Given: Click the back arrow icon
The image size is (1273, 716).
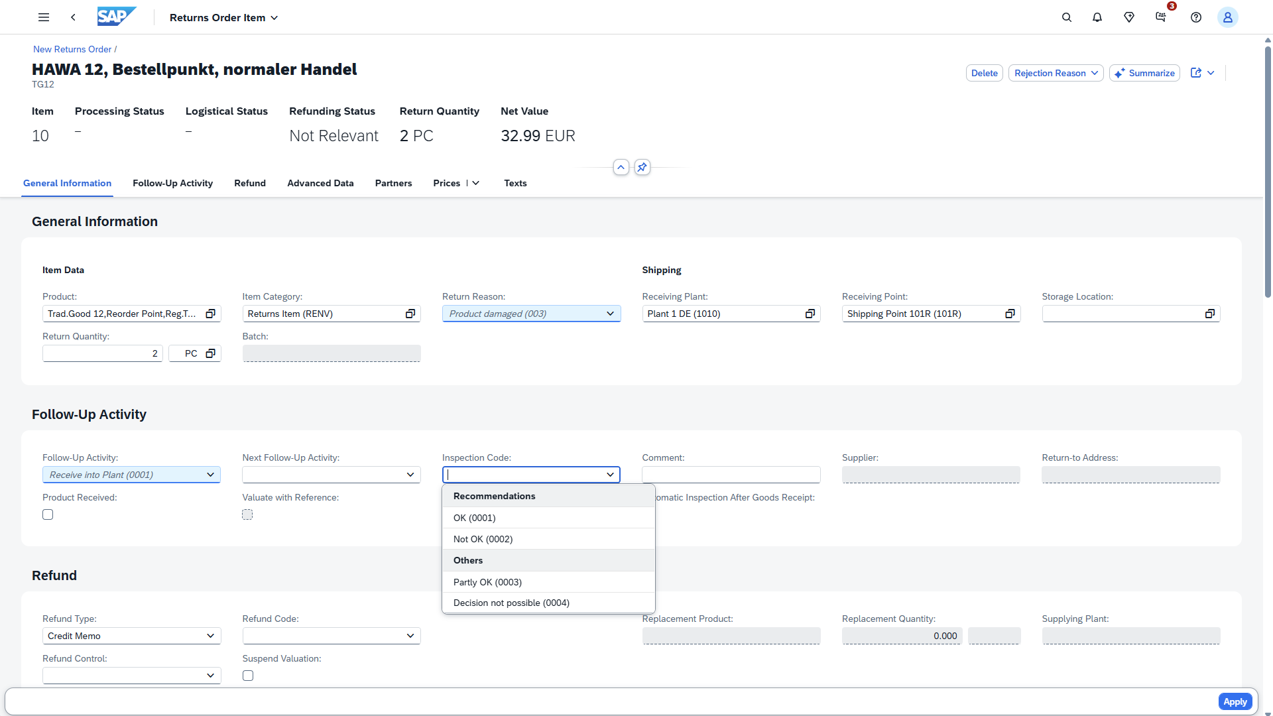Looking at the screenshot, I should pyautogui.click(x=73, y=18).
